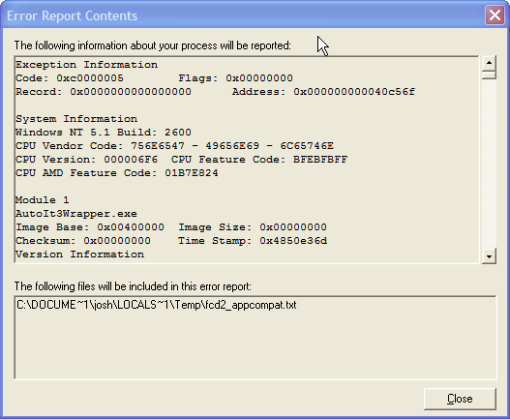Click the CPU Vendor Code line
Viewport: 510px width, 419px height.
[x=174, y=146]
